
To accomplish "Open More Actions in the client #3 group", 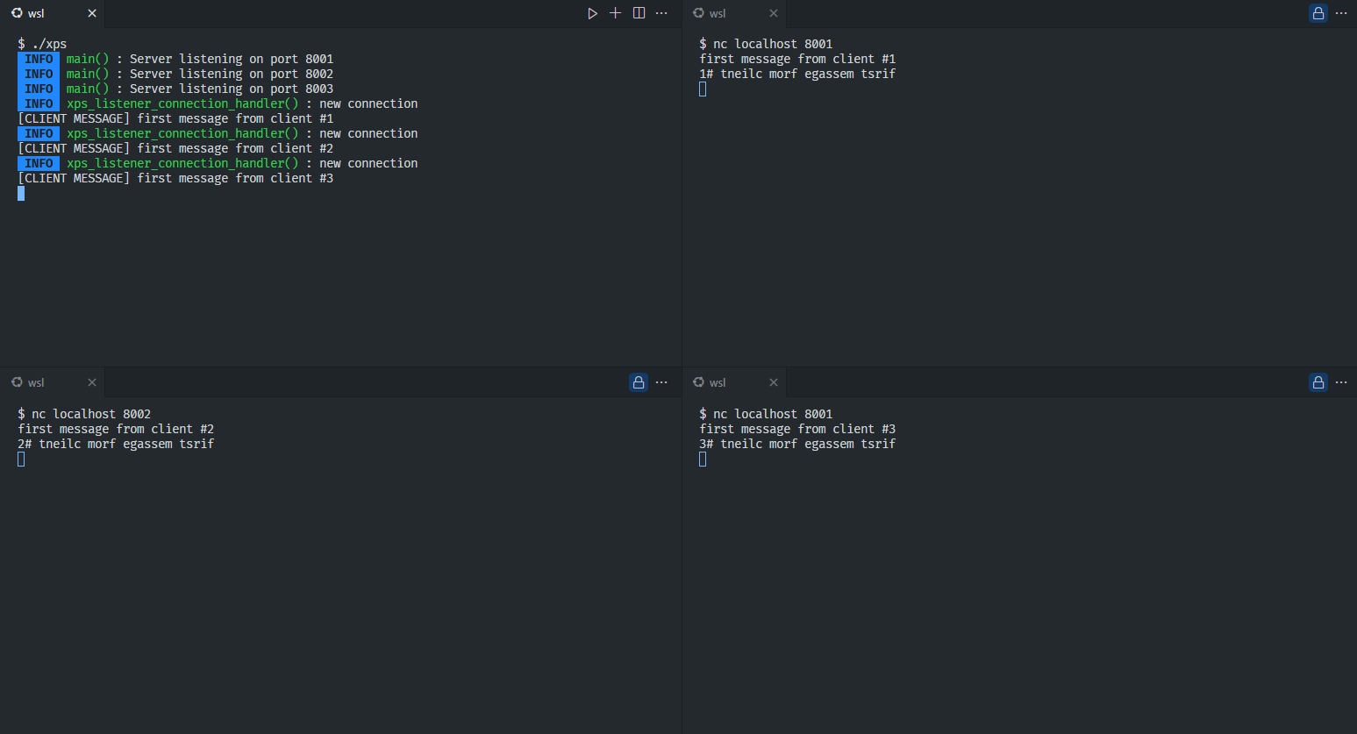I will pos(1341,382).
